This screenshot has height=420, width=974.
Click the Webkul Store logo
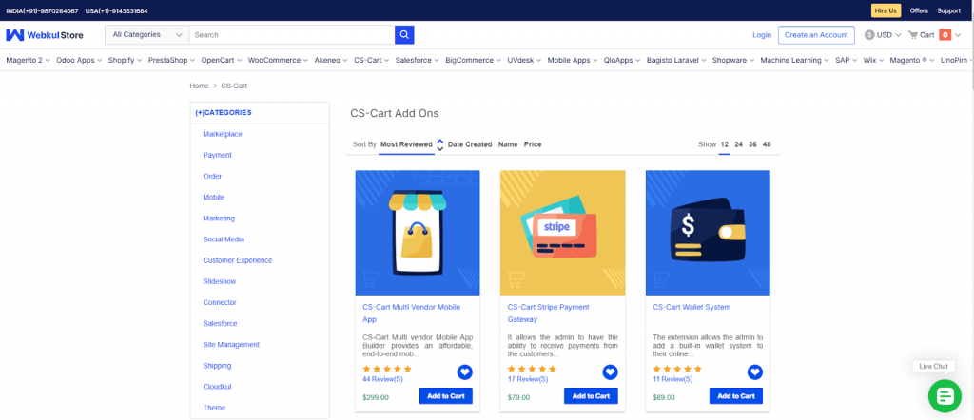(45, 35)
